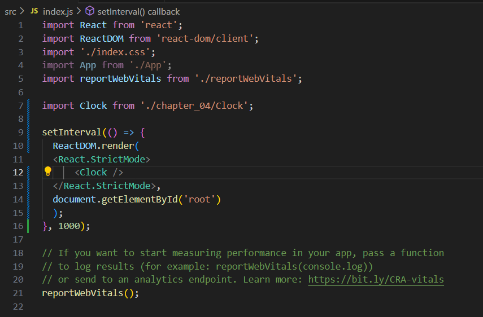Click the setInterval function name on line 9
The width and height of the screenshot is (483, 317).
(x=72, y=132)
